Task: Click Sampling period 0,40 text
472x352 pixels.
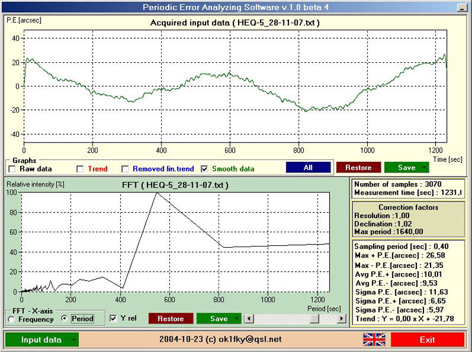Action: 402,247
